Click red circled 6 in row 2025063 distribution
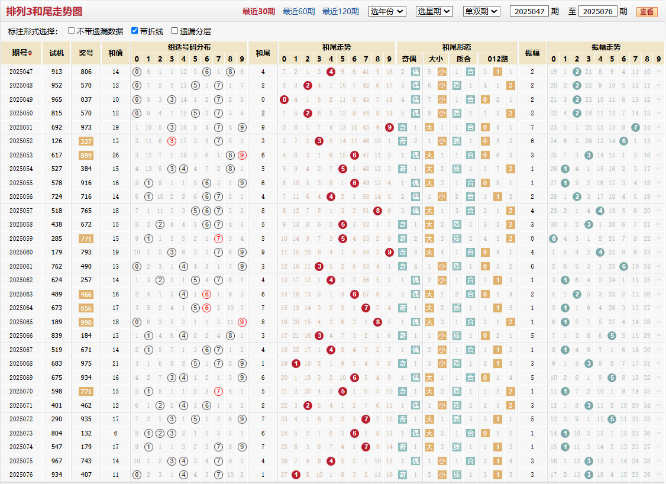The height and width of the screenshot is (484, 666). click(x=207, y=295)
